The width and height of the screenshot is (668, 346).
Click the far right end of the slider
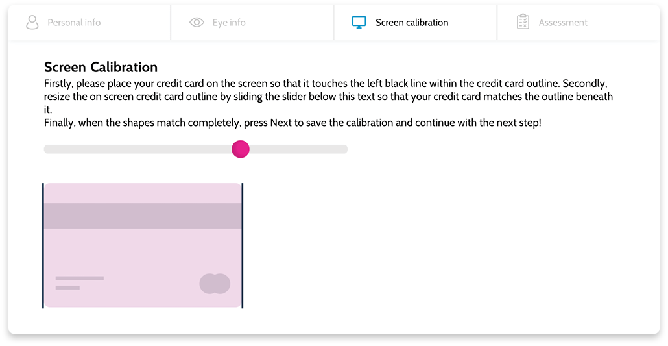point(345,149)
